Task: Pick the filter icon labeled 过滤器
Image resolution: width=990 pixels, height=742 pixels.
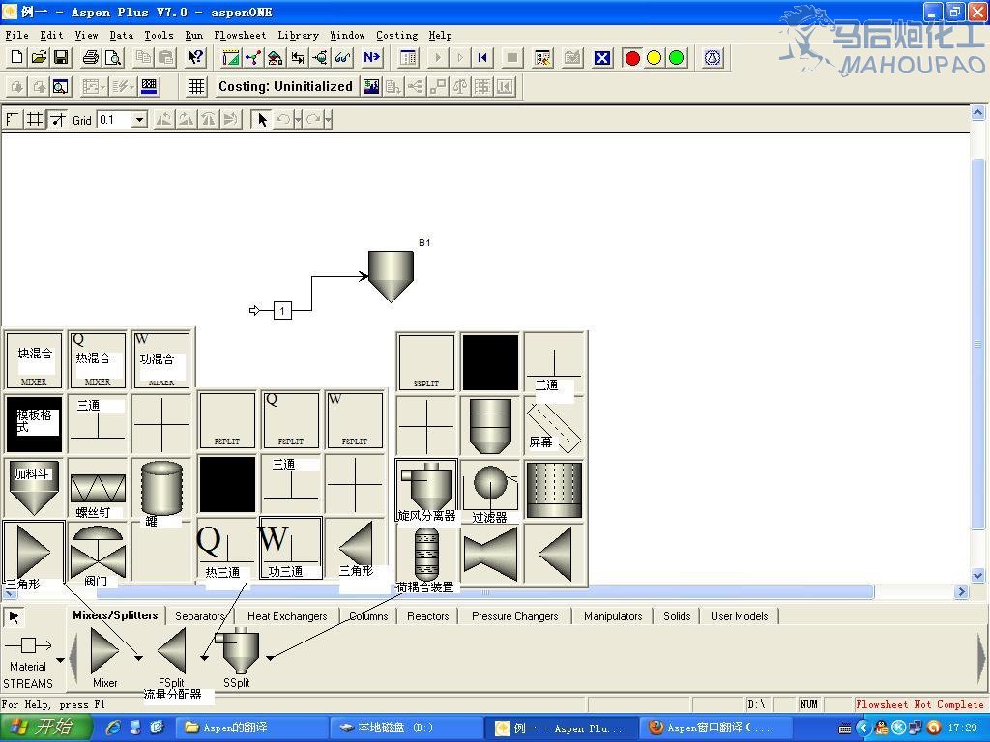Action: (x=490, y=491)
